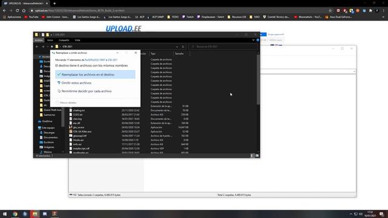Open the Vista ribbon tab
388x218 pixels.
click(78, 40)
